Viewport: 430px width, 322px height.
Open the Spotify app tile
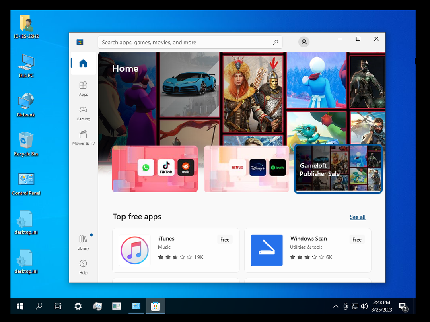coord(278,167)
